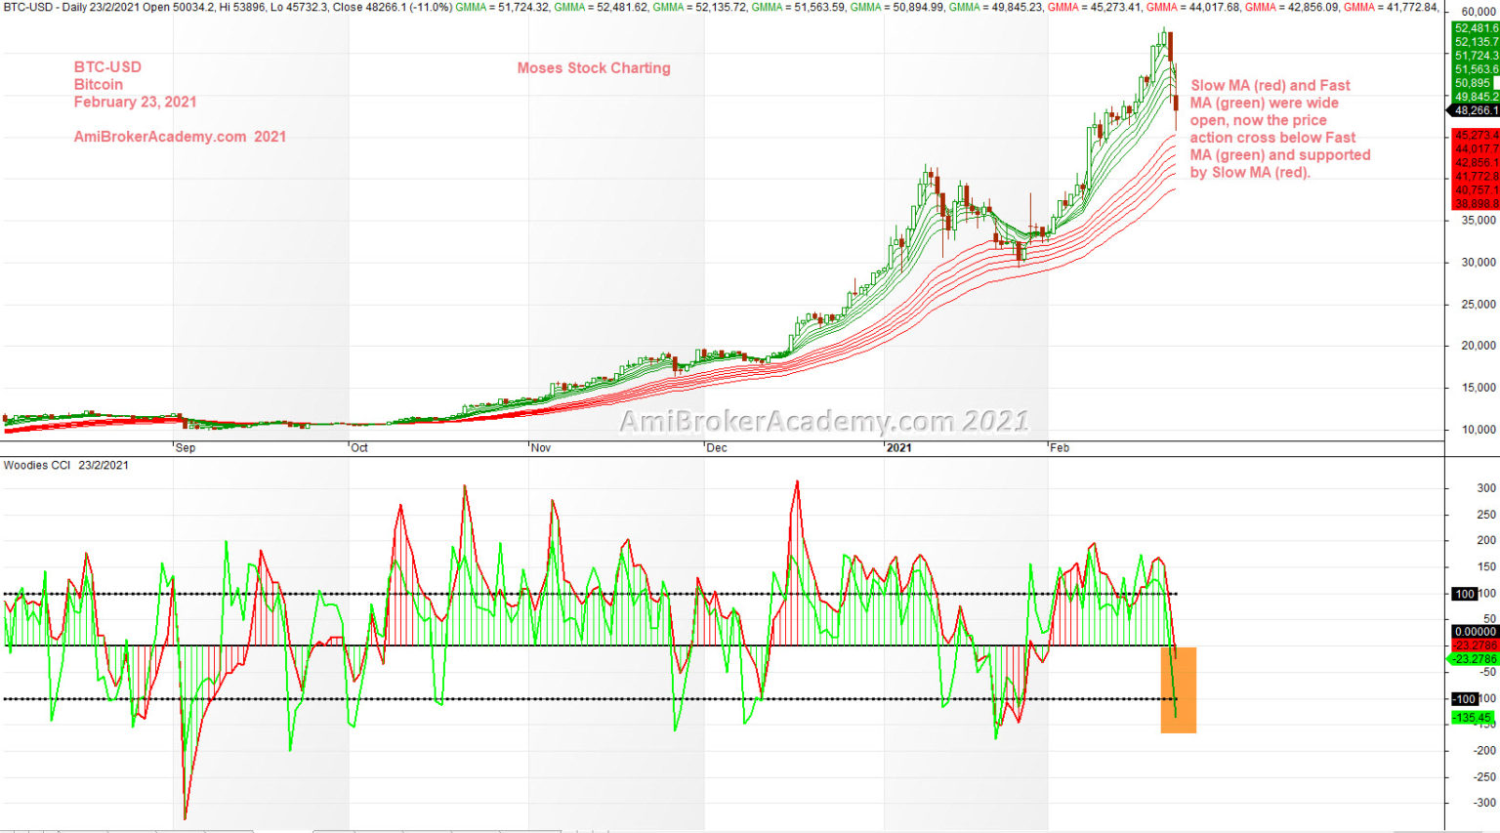Click the 35,000 price axis label
This screenshot has height=833, width=1500.
tap(1479, 221)
